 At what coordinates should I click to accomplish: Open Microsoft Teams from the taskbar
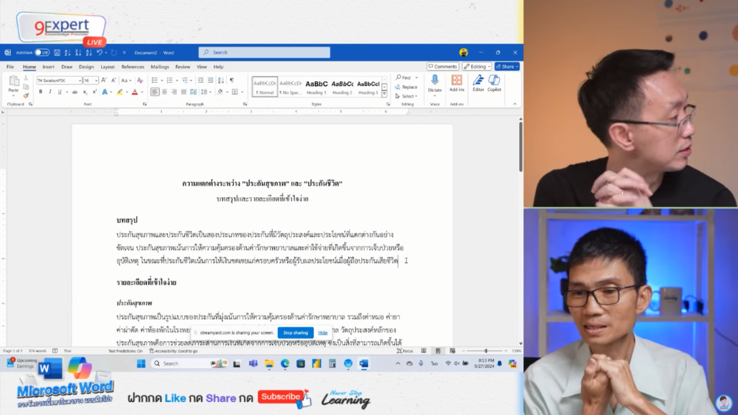(253, 364)
